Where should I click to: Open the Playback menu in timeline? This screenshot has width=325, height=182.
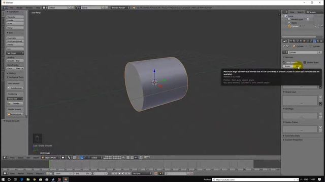click(x=40, y=173)
